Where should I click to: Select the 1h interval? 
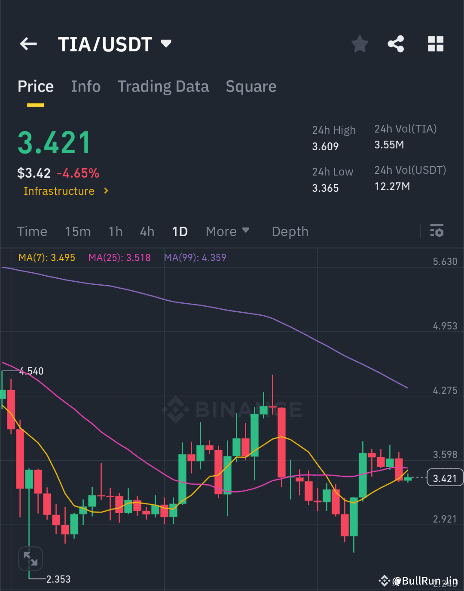click(x=116, y=231)
